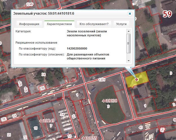Switch to the Информация tab
This screenshot has height=140, width=176.
click(29, 24)
